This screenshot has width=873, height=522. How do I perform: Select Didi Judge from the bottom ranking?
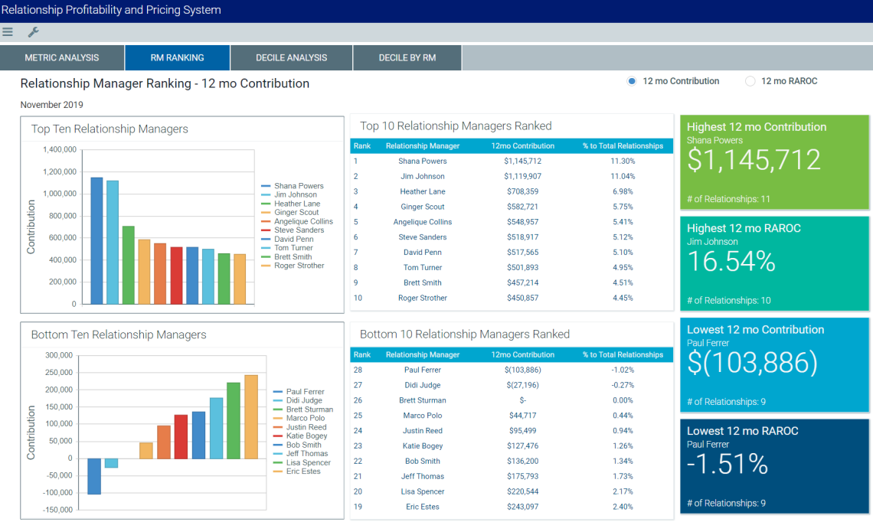(x=423, y=385)
